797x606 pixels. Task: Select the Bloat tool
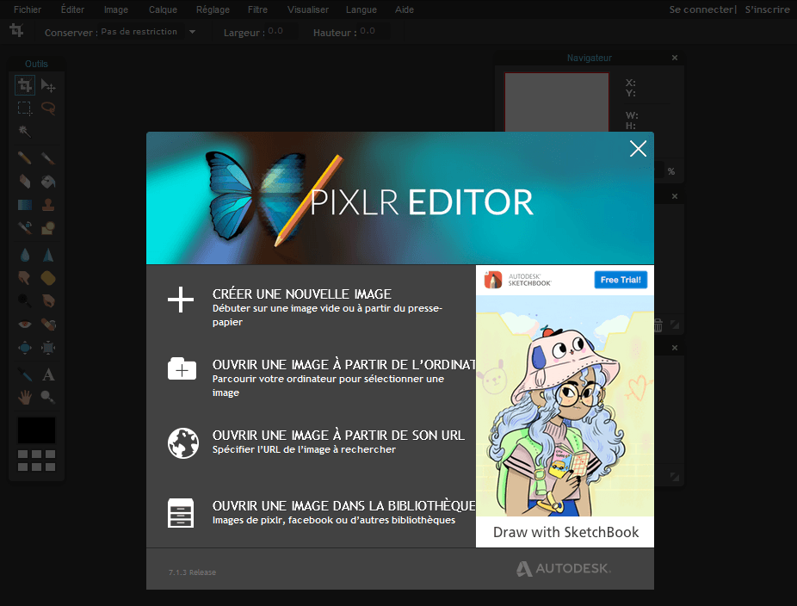tap(24, 348)
